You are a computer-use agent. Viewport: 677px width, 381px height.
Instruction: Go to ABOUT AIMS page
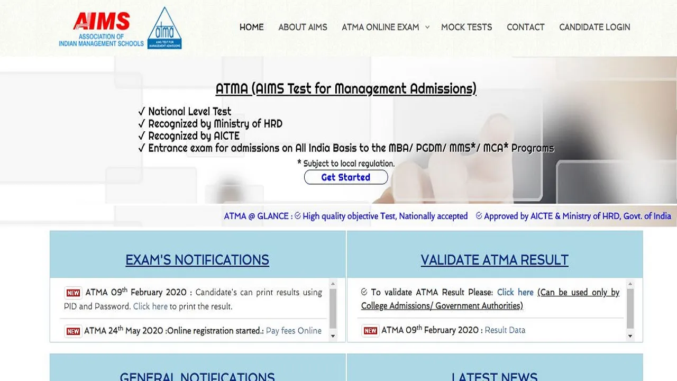(x=303, y=27)
